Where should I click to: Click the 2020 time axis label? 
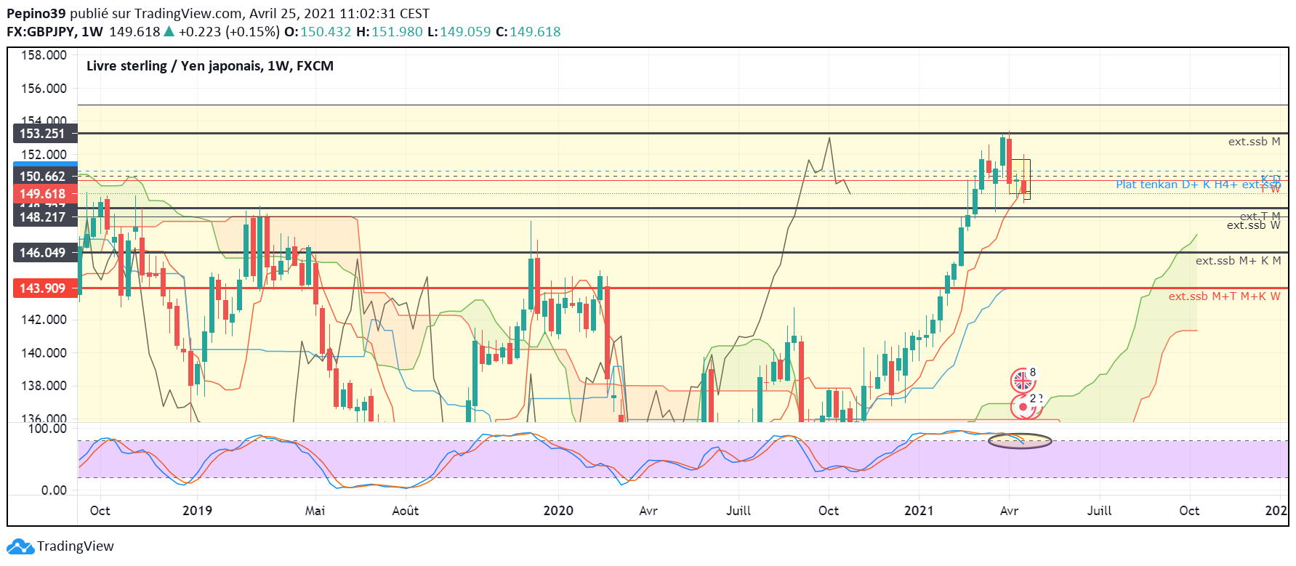(x=558, y=511)
